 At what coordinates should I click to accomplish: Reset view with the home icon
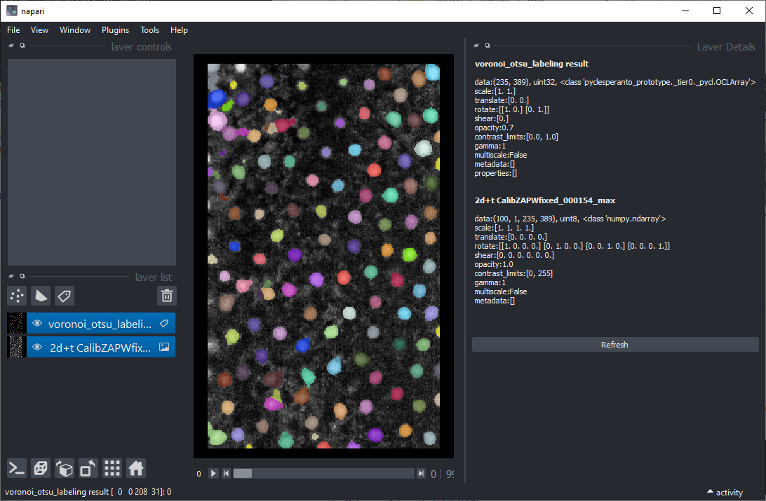(x=136, y=468)
